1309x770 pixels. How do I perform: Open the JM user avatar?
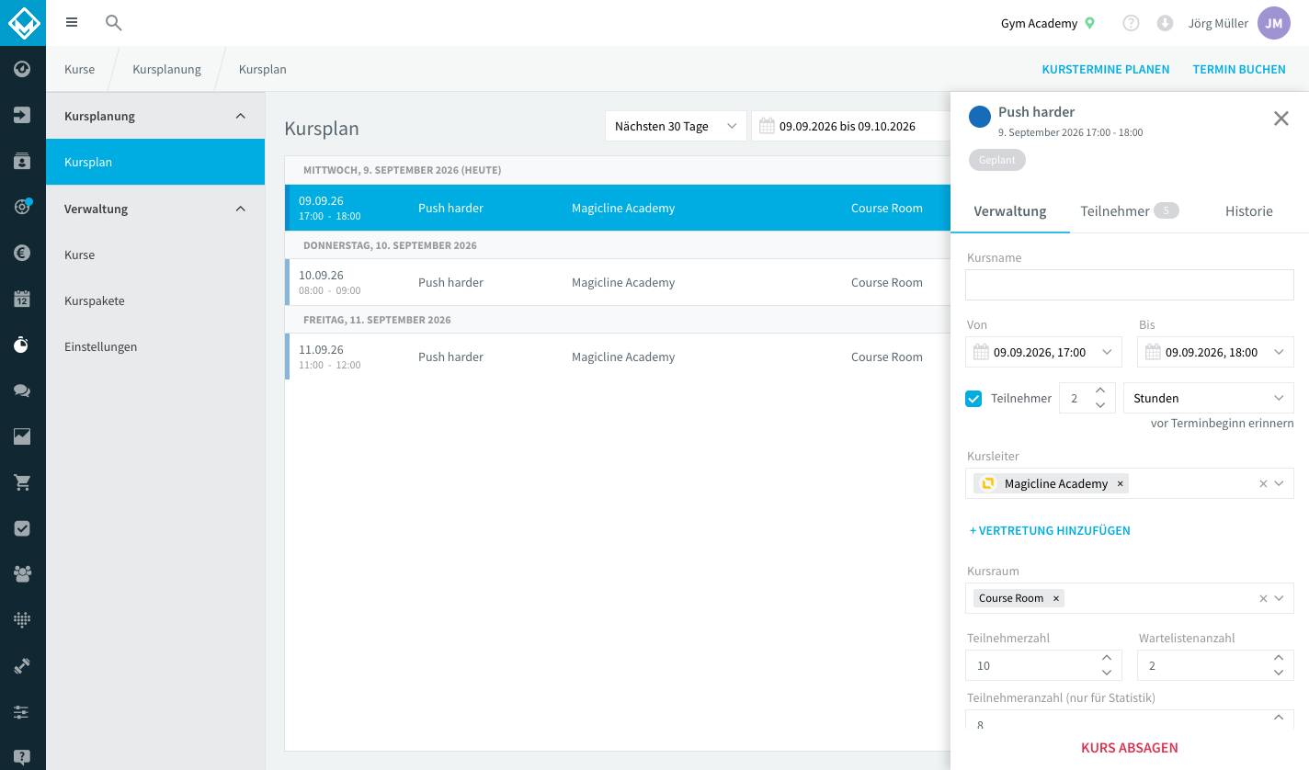click(x=1274, y=23)
